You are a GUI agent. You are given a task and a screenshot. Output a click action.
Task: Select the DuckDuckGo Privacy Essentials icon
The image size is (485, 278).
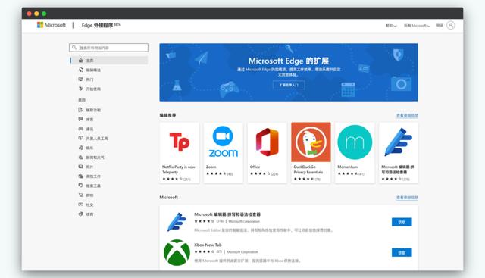point(311,142)
